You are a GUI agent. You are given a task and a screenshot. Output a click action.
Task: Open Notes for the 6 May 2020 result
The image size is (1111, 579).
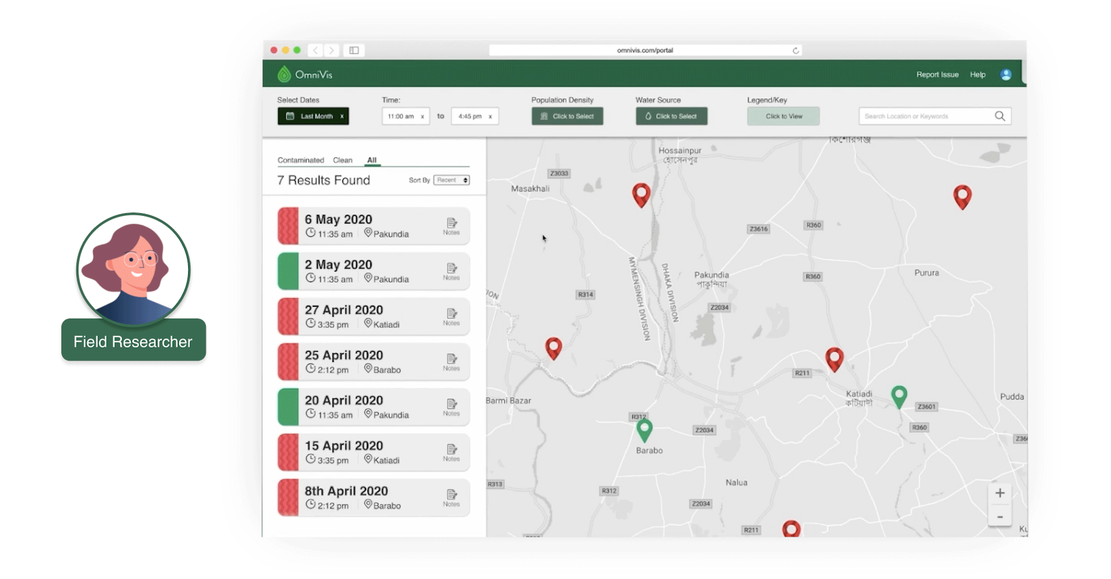[451, 226]
